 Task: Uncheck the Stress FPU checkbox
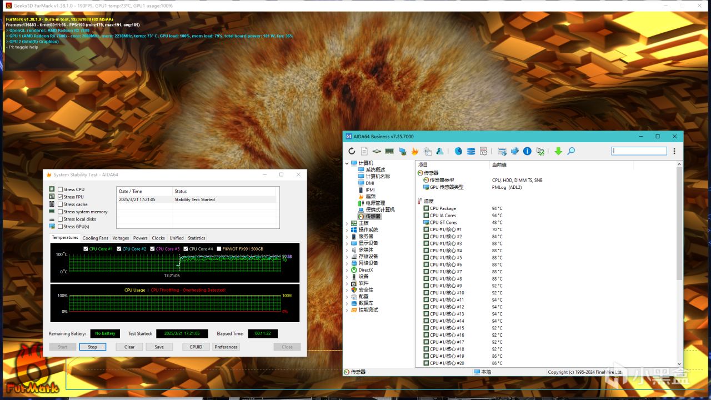(61, 197)
